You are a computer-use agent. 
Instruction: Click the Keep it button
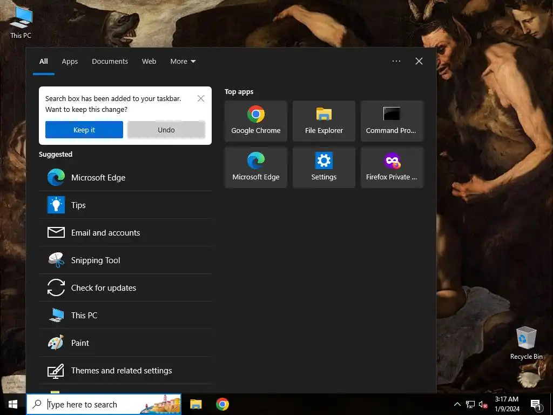[x=84, y=130]
